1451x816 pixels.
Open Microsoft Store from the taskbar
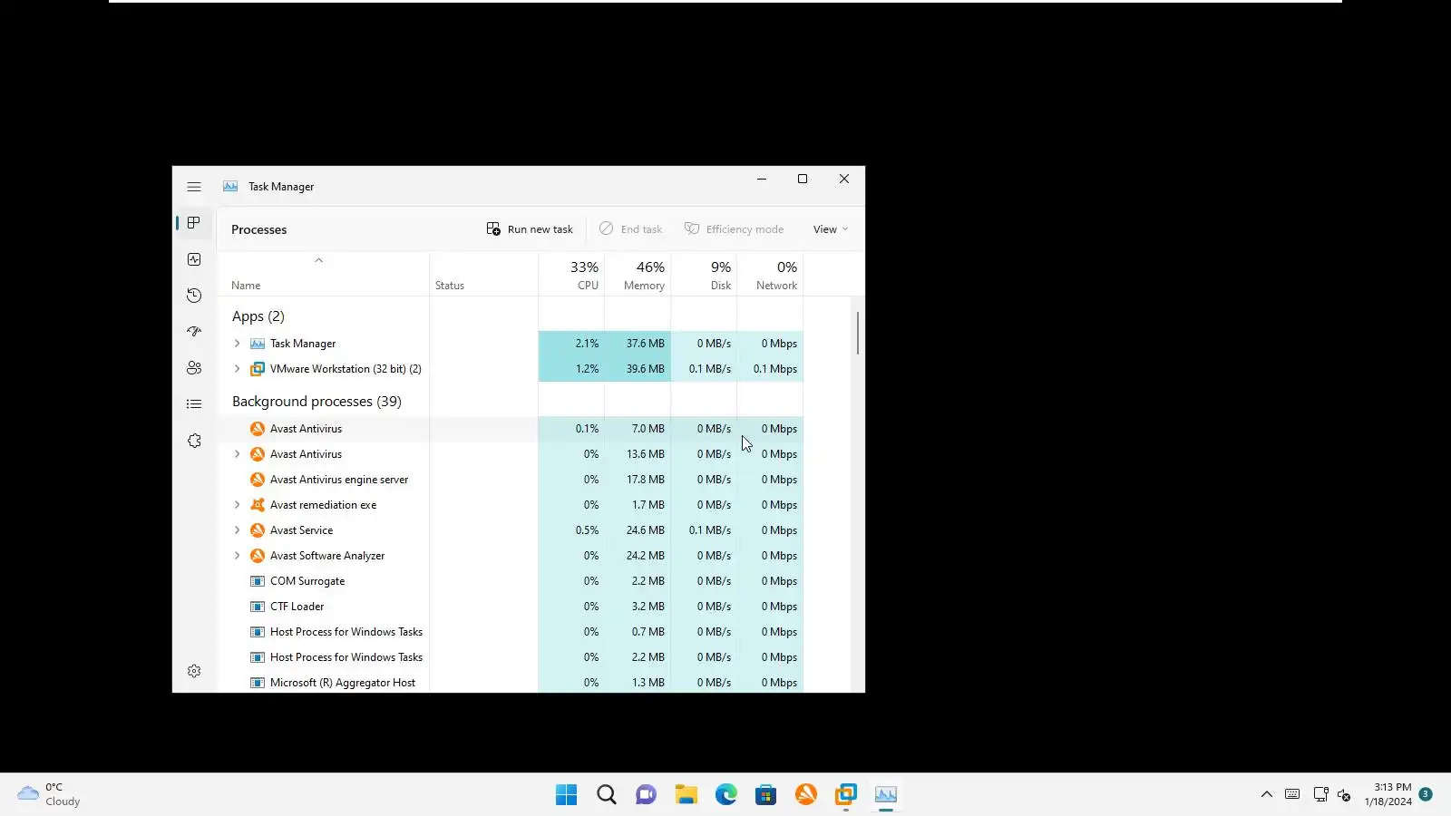tap(766, 795)
